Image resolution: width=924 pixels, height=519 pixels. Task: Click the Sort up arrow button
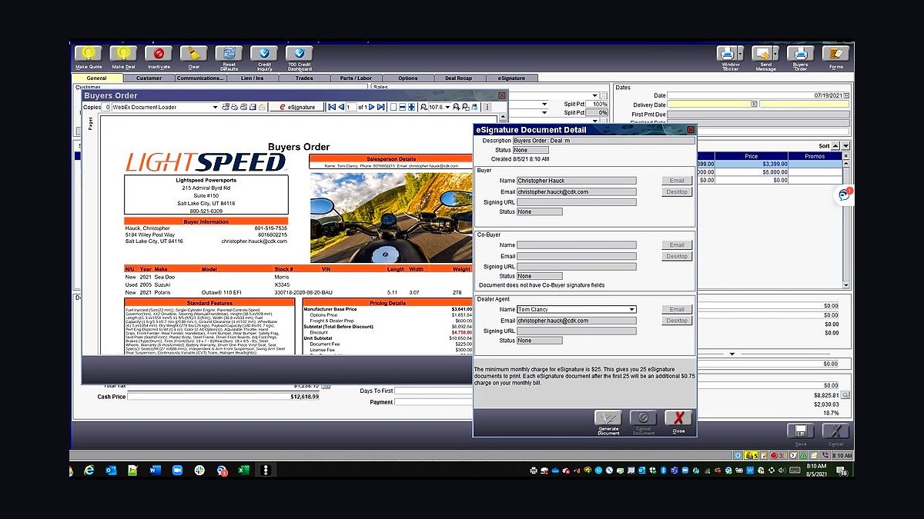click(835, 145)
